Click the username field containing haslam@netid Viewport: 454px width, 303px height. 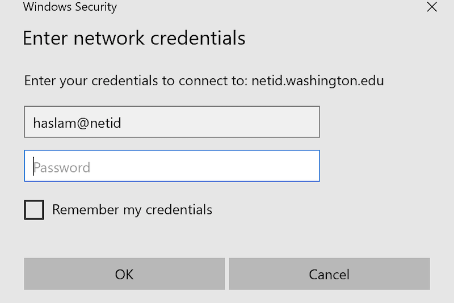[172, 122]
